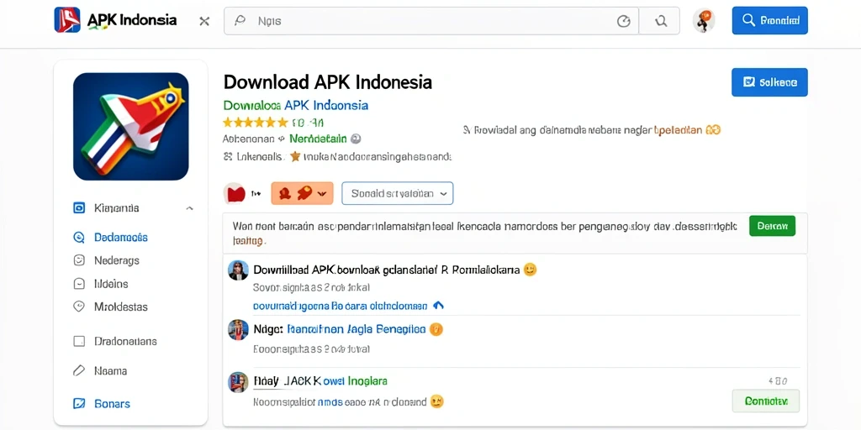
Task: Click the magnifier icon inside the search field
Action: pos(239,21)
